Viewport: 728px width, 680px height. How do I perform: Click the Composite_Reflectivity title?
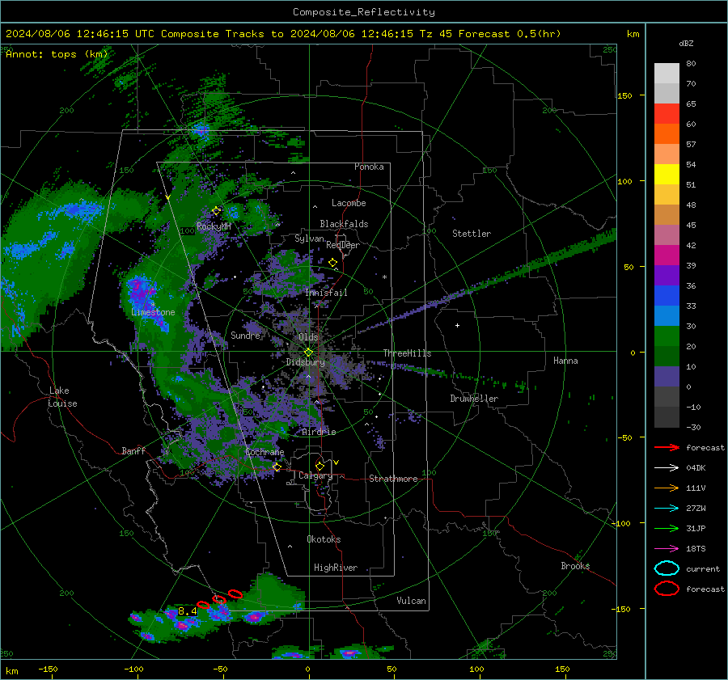pos(363,12)
